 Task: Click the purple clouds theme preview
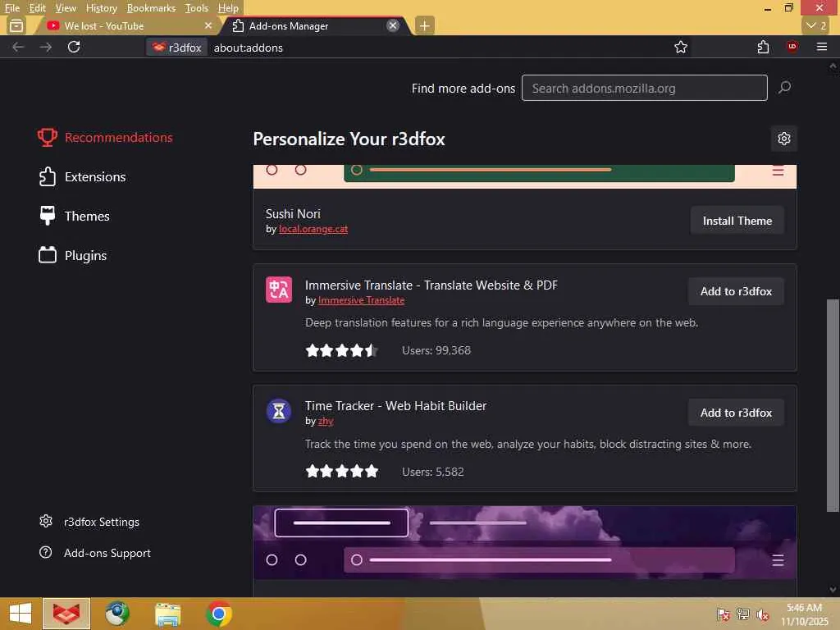pos(524,543)
